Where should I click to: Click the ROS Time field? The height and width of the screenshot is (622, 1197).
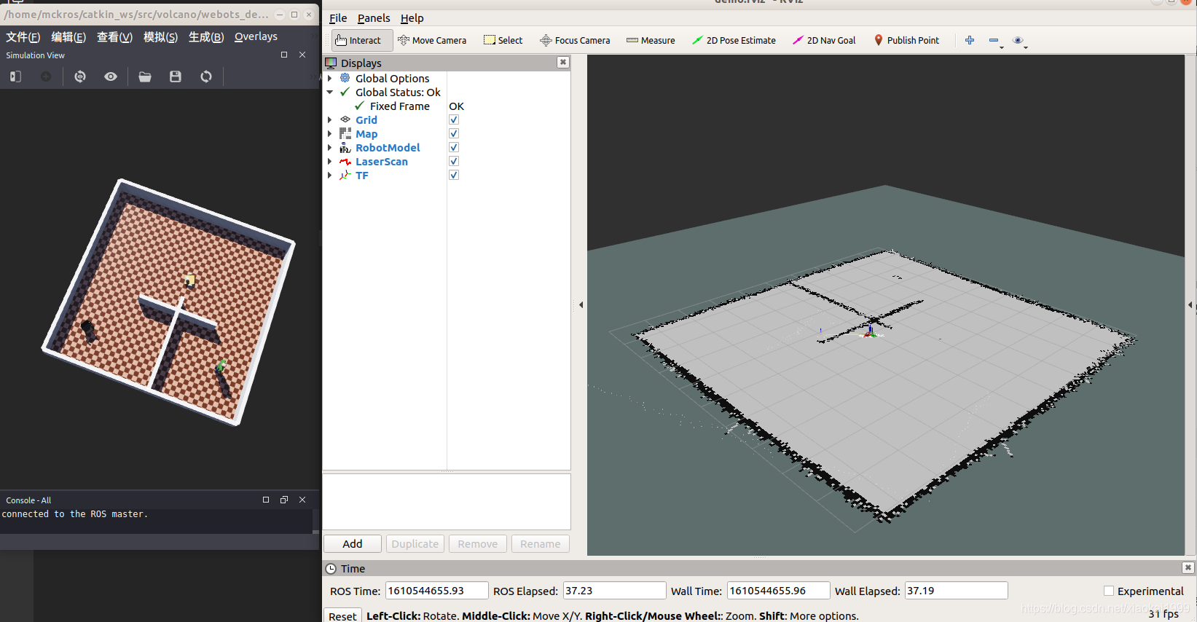(x=436, y=591)
